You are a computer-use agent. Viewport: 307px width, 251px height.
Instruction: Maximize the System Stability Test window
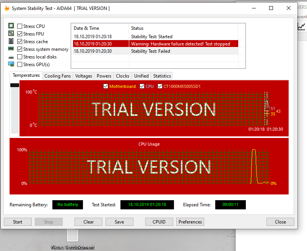click(271, 8)
